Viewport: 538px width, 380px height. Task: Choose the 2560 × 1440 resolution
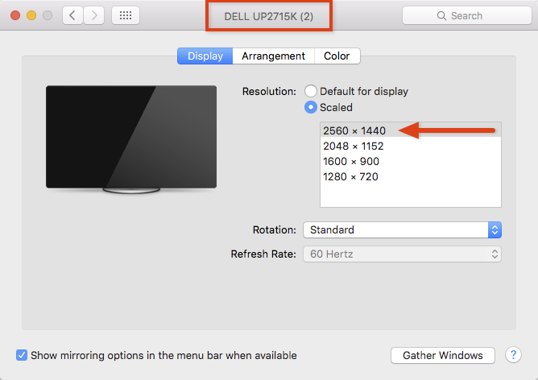click(x=411, y=130)
